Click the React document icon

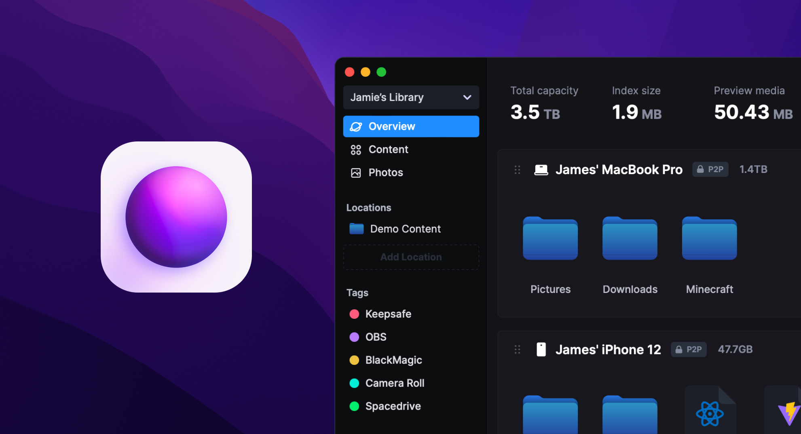click(x=709, y=413)
